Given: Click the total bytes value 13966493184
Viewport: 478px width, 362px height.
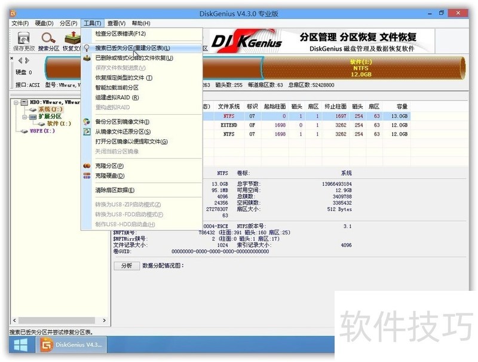Looking at the screenshot, I should point(337,184).
